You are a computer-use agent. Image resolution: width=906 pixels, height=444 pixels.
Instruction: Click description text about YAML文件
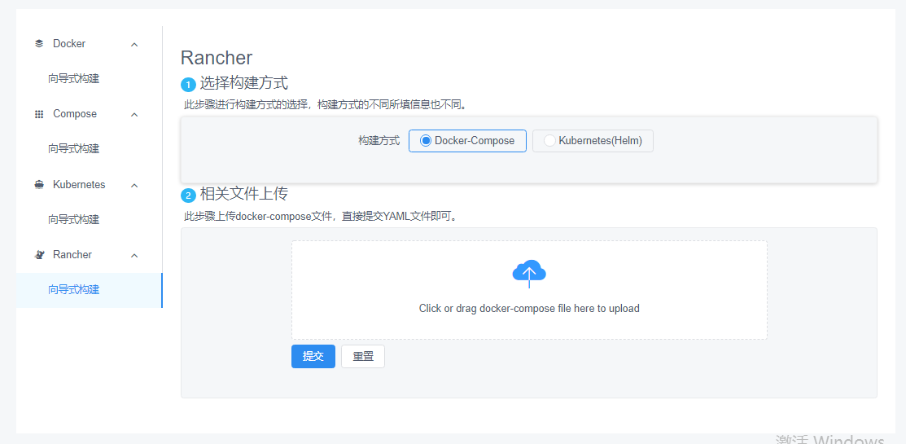(x=321, y=217)
